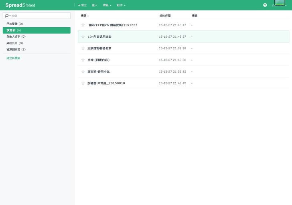Click the 匯入 import button
Viewport: 292px width, 205px height.
click(95, 5)
